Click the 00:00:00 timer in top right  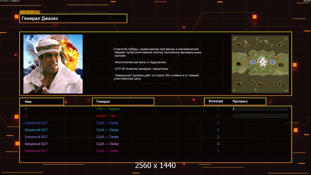(x=307, y=1)
